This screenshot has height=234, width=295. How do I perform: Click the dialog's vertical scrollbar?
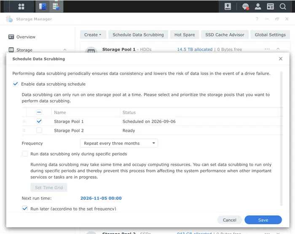(281, 139)
